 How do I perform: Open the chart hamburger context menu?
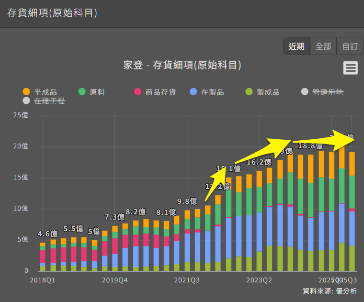click(351, 68)
